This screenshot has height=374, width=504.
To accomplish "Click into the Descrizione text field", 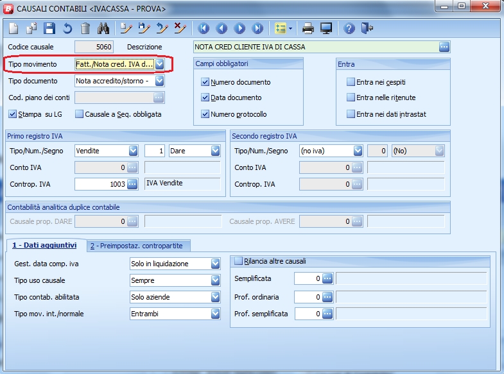I will pos(315,47).
